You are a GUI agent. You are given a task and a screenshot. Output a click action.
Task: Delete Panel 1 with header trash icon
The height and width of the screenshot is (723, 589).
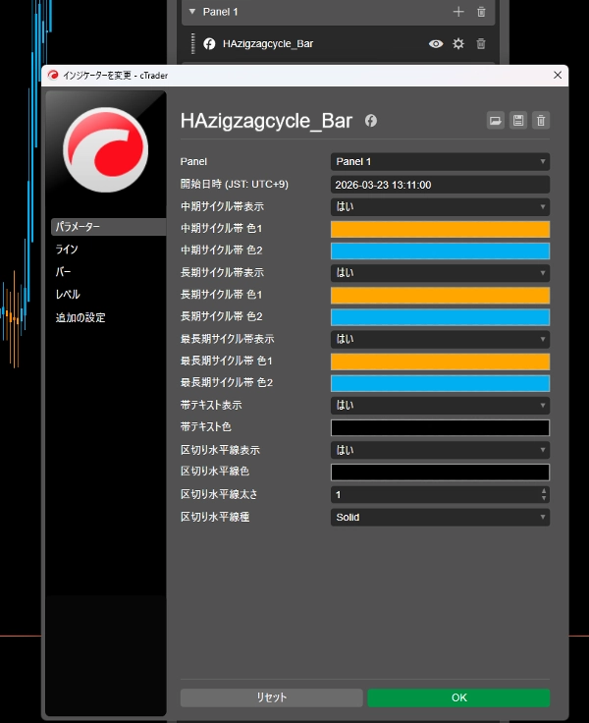click(x=481, y=12)
